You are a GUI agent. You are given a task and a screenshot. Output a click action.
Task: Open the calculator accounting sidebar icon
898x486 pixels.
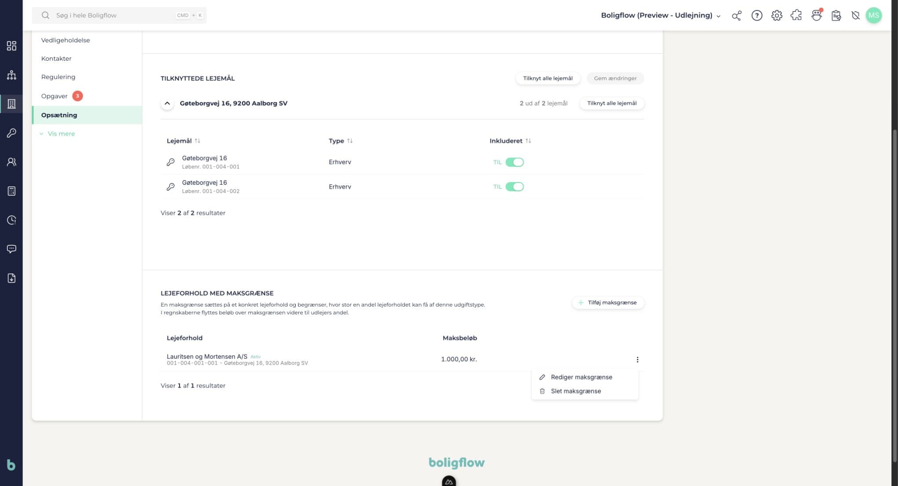point(11,191)
